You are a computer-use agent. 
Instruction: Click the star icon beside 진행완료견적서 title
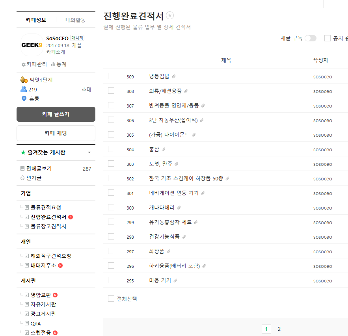[x=170, y=15]
